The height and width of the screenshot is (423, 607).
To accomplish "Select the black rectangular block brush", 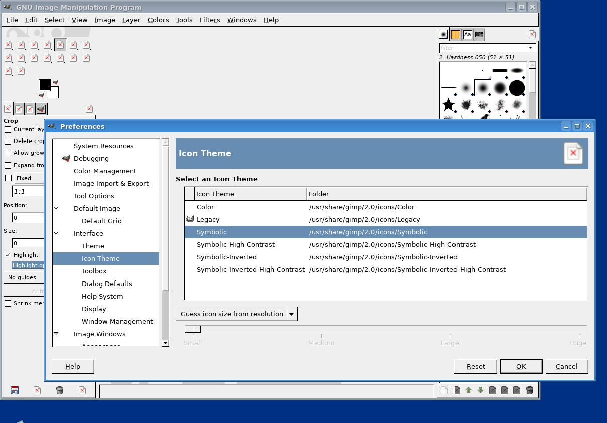I will coord(499,70).
